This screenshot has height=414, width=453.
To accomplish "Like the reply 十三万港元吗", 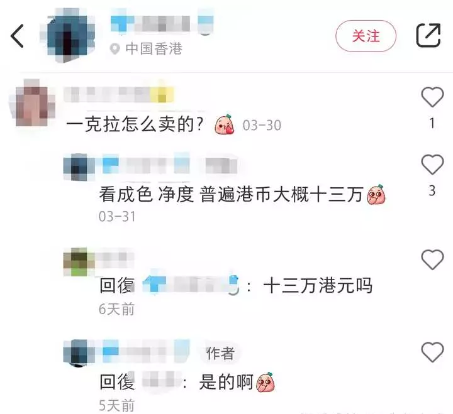I will pos(432,259).
